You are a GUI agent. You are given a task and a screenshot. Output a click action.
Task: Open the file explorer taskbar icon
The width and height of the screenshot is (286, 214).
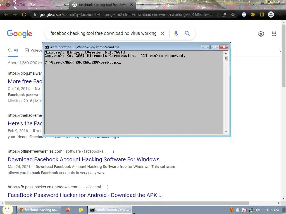tap(80, 210)
